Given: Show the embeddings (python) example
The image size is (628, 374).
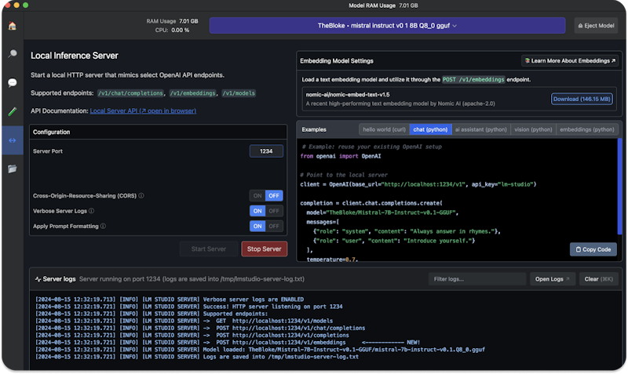Looking at the screenshot, I should [586, 129].
